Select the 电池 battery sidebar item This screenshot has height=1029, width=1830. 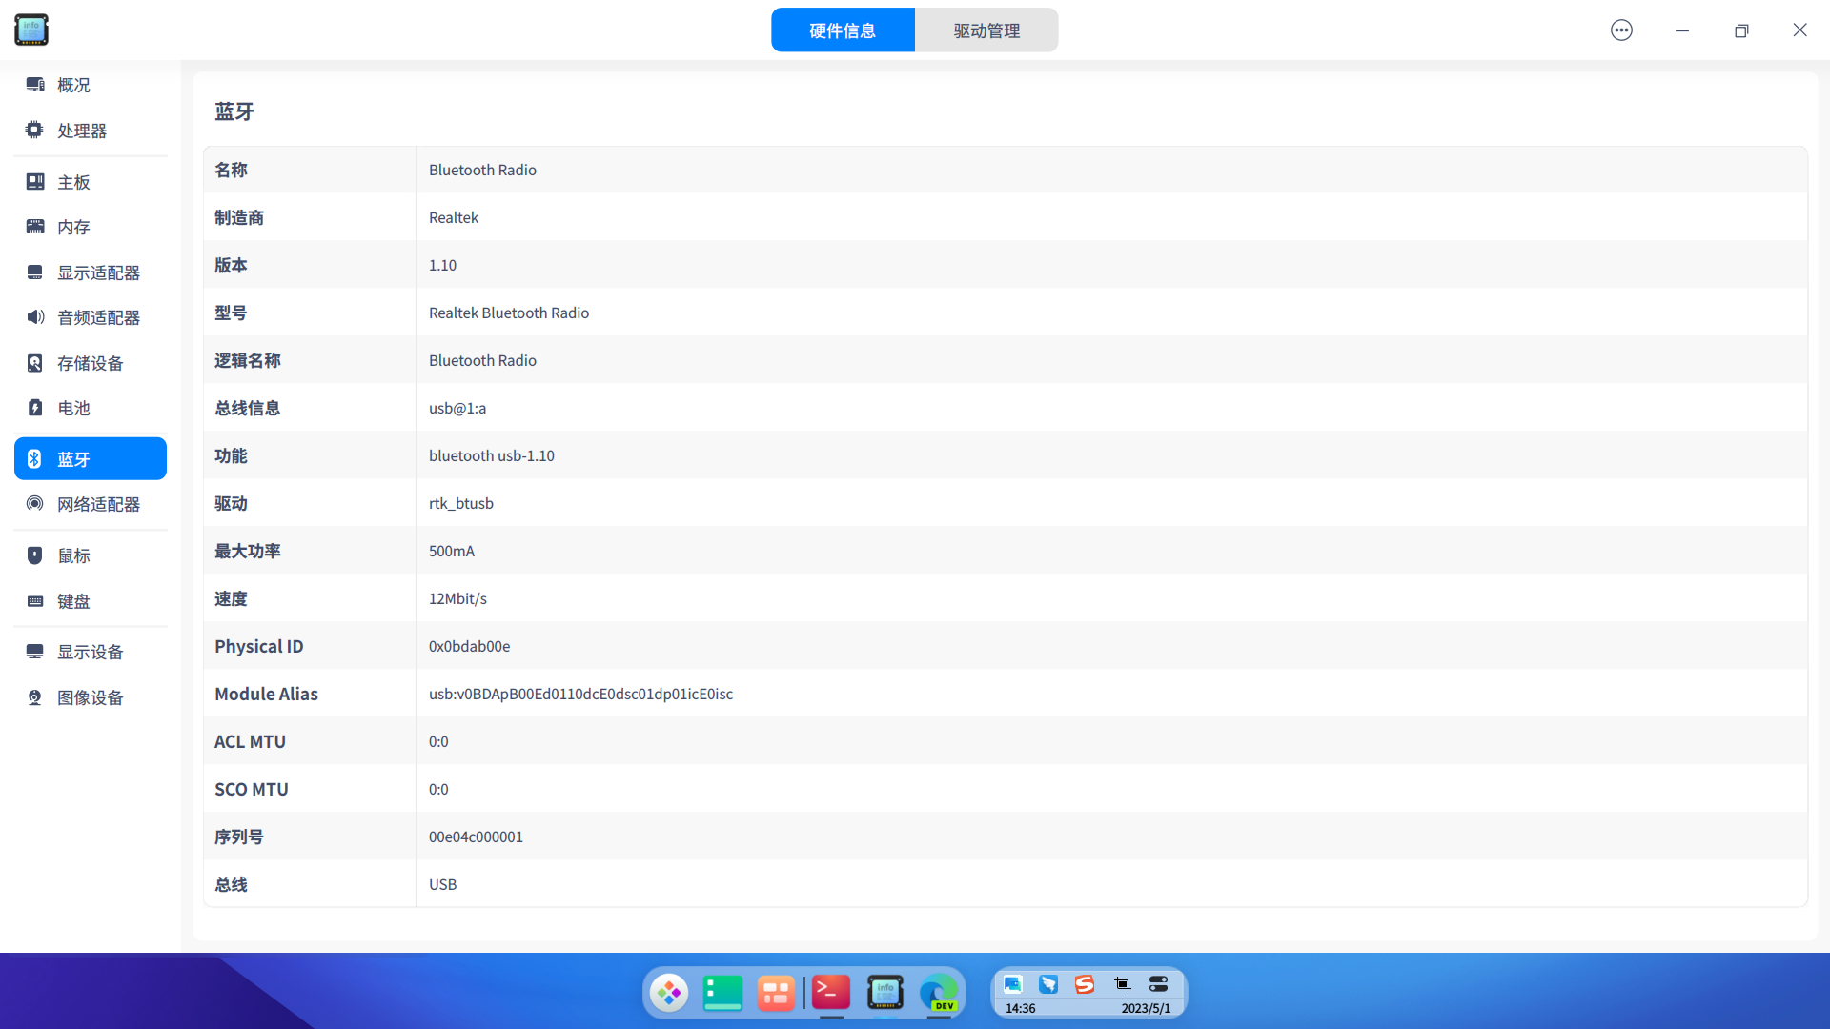[x=73, y=408]
